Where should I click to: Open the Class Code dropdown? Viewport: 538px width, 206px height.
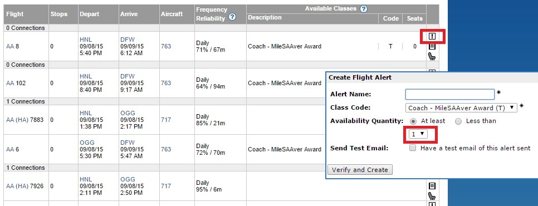(x=461, y=107)
